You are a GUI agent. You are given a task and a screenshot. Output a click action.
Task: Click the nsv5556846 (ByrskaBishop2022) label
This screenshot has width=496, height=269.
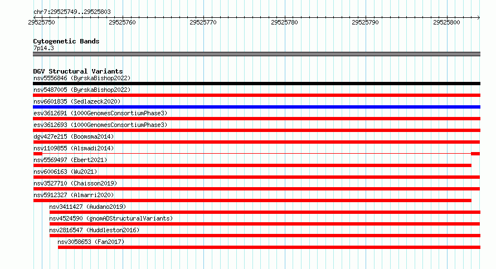click(82, 78)
